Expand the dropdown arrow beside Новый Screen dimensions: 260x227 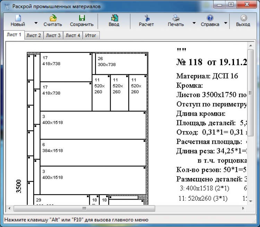coord(36,23)
